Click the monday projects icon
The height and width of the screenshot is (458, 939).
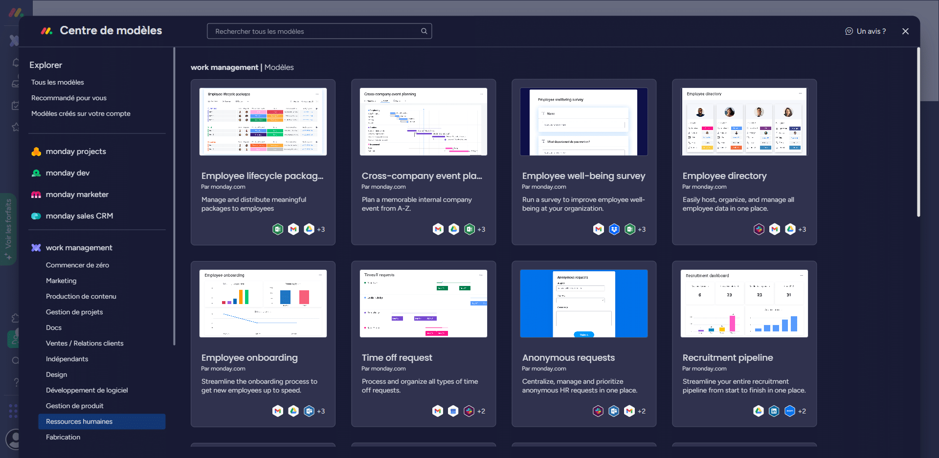click(36, 152)
